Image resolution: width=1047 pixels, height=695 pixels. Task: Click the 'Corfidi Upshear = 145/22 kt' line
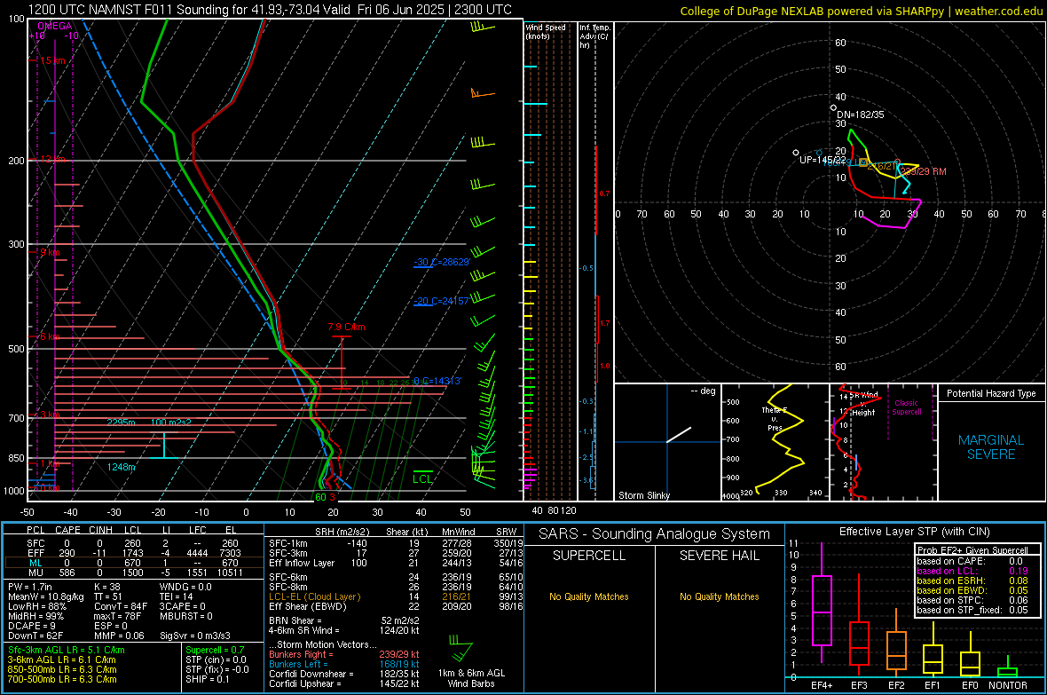344,683
